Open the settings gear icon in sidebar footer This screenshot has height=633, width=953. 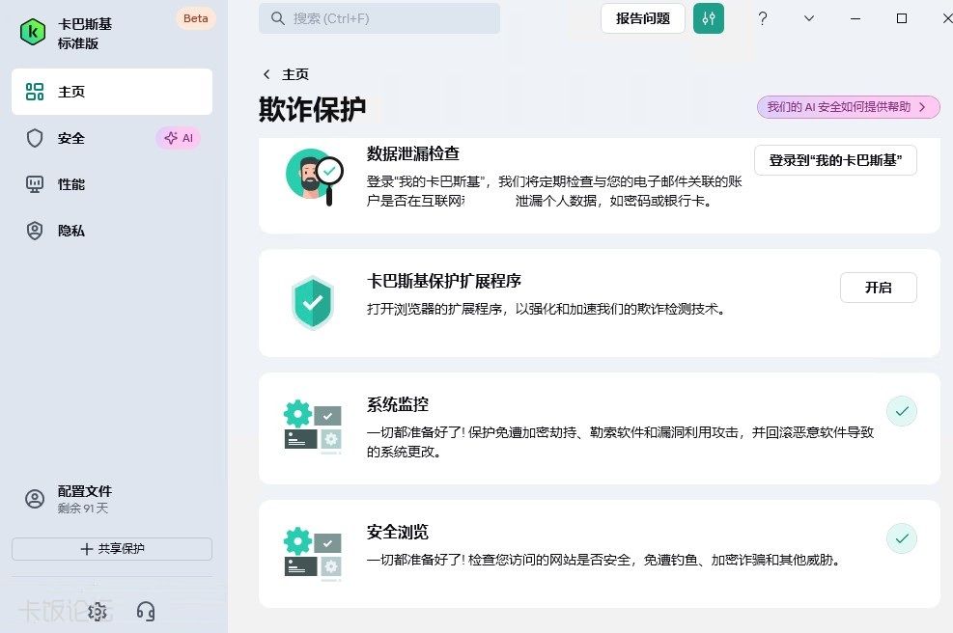click(98, 611)
